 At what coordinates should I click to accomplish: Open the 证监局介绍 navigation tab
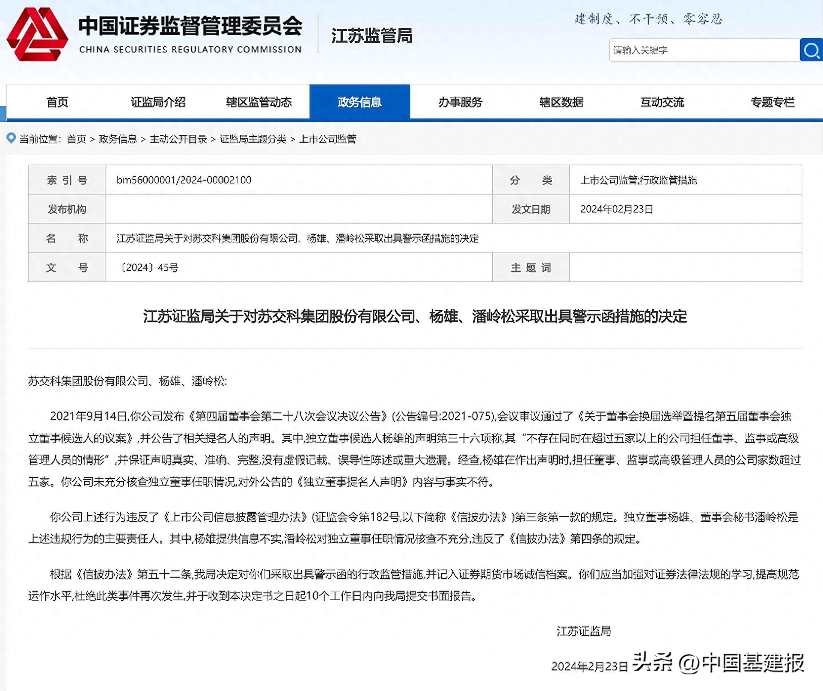click(158, 102)
